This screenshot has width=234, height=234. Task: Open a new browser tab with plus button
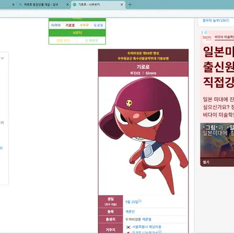pyautogui.click(x=130, y=4)
